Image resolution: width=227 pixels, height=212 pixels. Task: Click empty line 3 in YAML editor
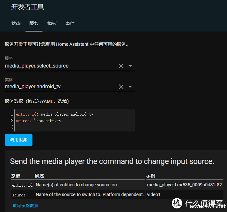click(65, 127)
